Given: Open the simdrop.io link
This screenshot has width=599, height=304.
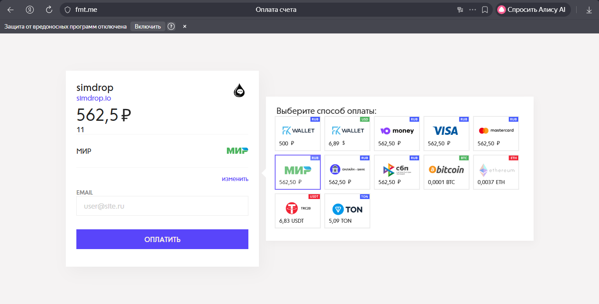Looking at the screenshot, I should click(x=93, y=98).
